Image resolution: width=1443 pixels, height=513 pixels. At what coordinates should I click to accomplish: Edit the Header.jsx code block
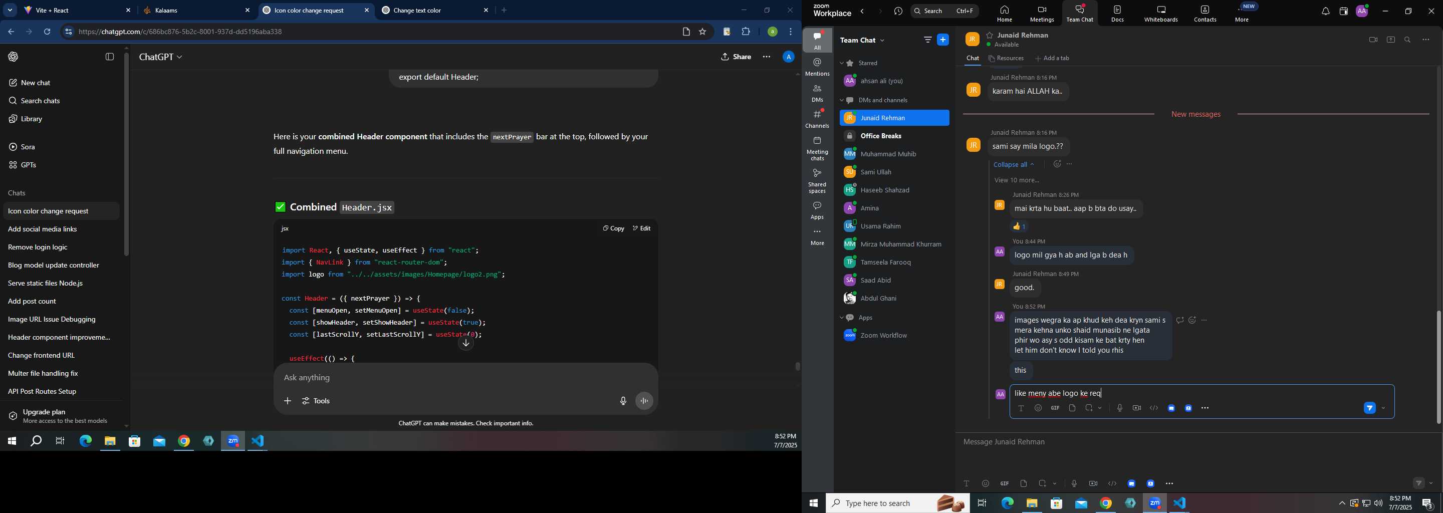(641, 228)
